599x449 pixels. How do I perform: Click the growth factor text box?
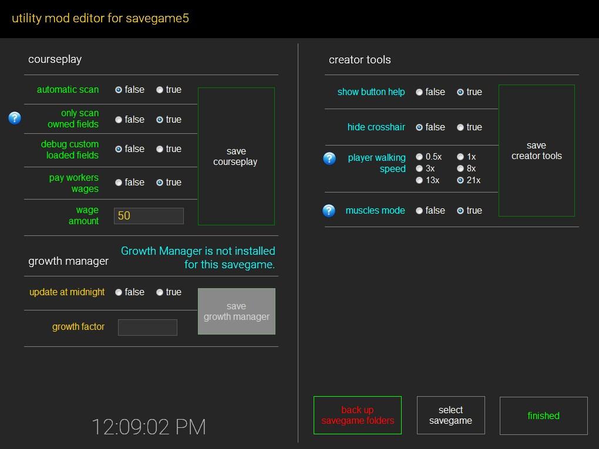147,328
